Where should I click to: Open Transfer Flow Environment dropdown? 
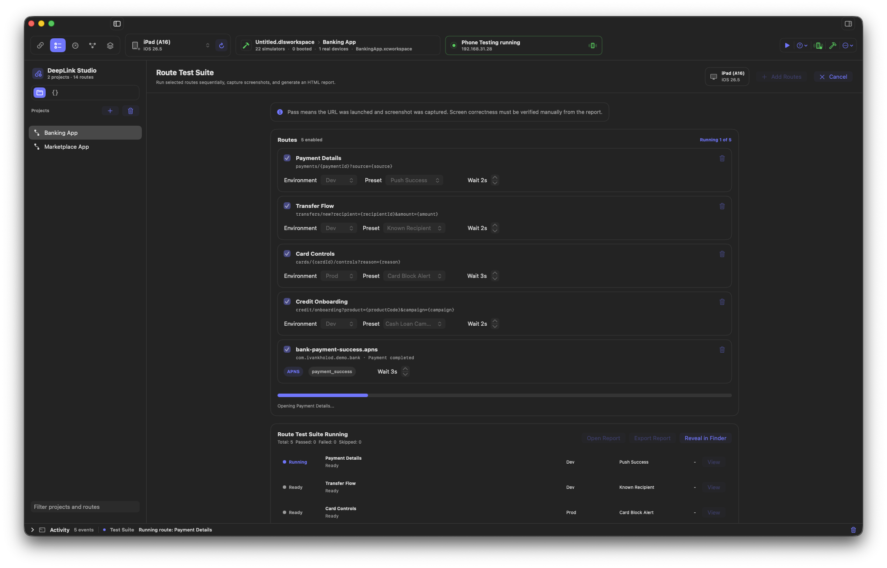[x=339, y=228]
